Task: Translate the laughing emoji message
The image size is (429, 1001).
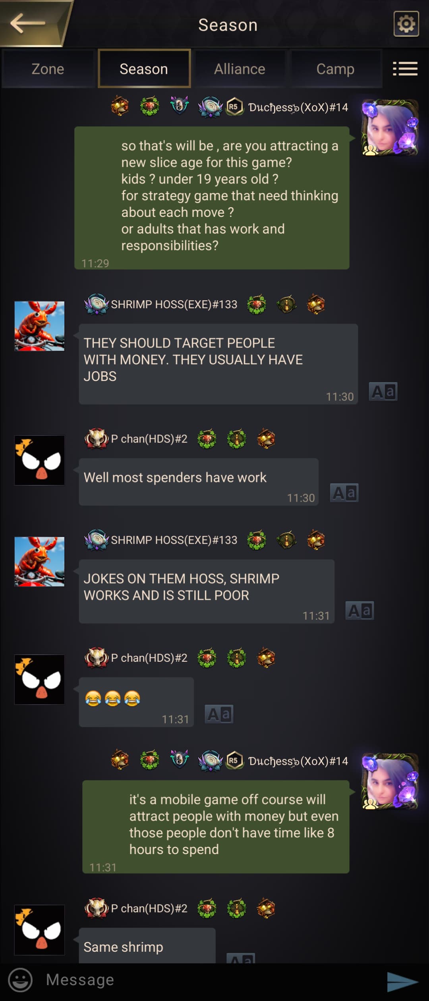Action: 219,714
